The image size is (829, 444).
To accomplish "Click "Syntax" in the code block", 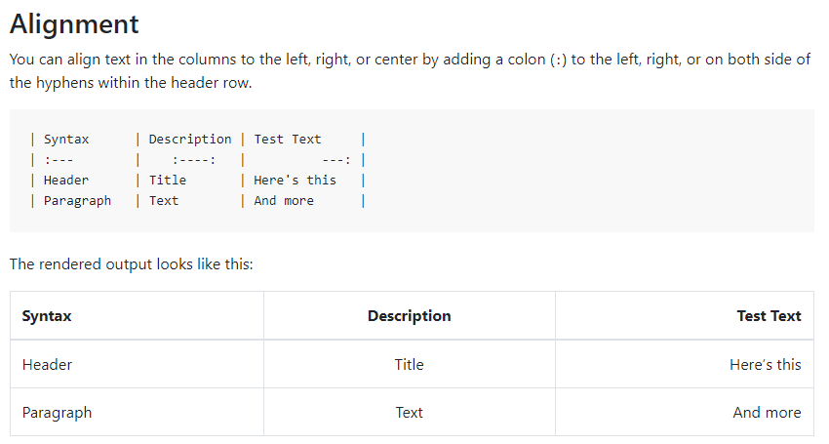I will point(66,140).
